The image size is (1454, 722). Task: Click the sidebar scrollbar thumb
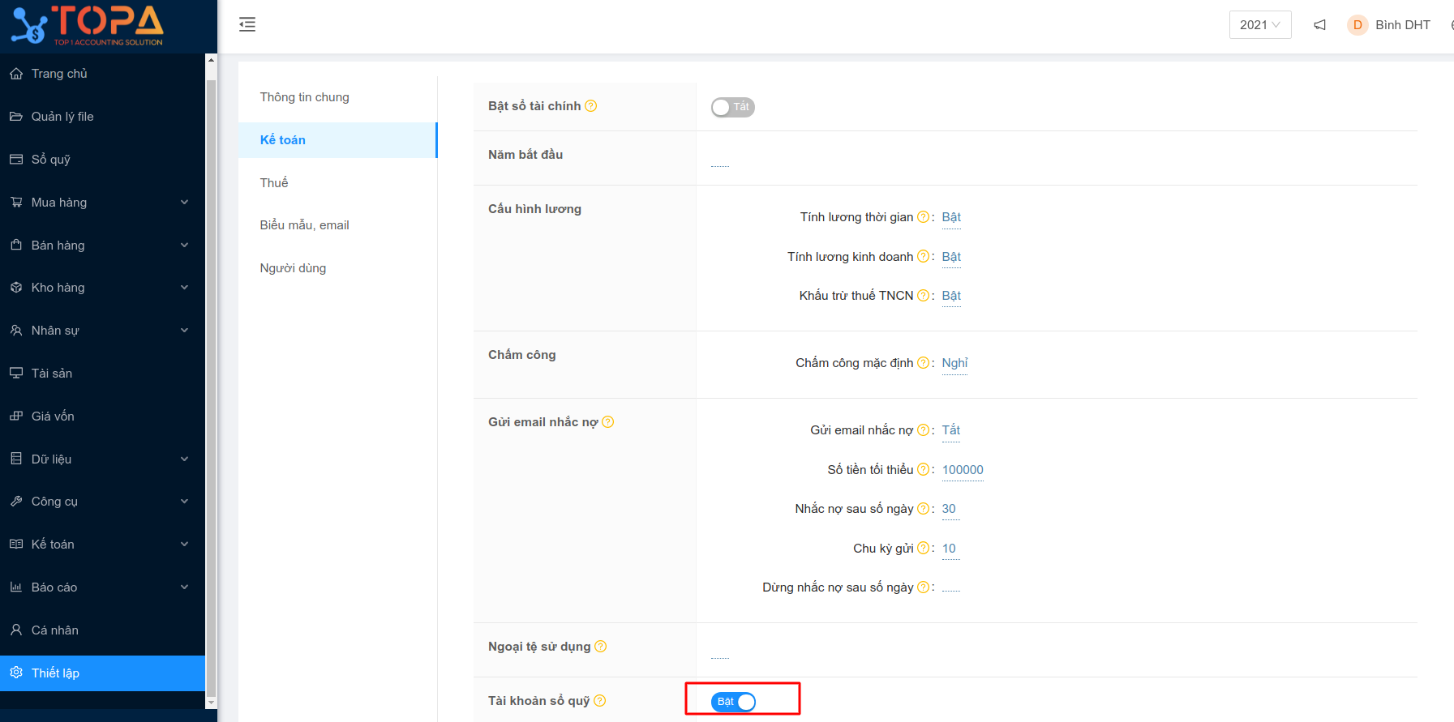[211, 387]
